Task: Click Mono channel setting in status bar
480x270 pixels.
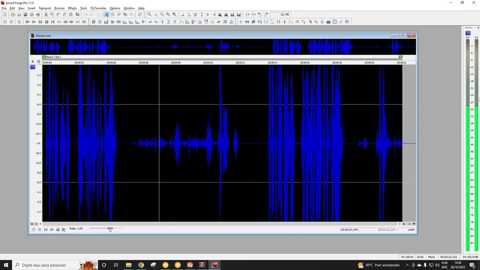Action: tap(432, 257)
